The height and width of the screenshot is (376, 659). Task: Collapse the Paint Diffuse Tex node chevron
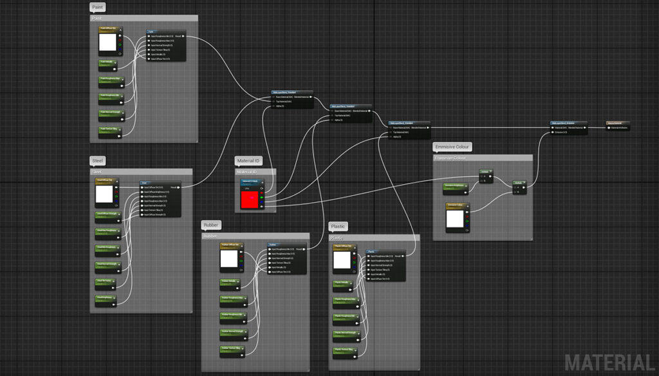click(120, 30)
